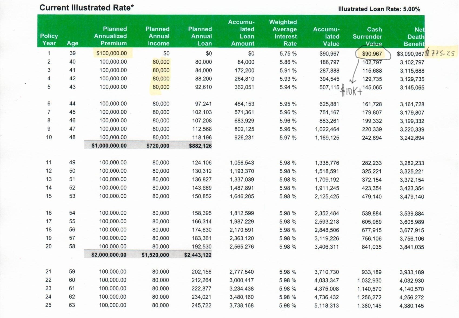The height and width of the screenshot is (318, 459).
Task: Select the $2,443,122 loan subtotal cell
Action: pyautogui.click(x=198, y=255)
